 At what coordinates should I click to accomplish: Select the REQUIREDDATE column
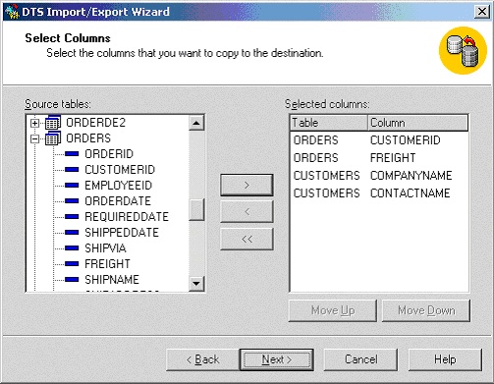(x=127, y=217)
